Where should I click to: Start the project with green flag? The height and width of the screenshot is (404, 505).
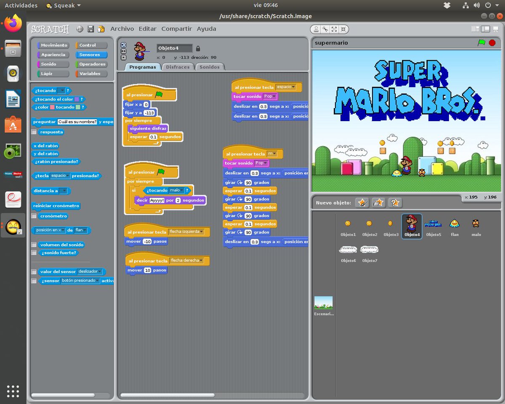point(481,43)
